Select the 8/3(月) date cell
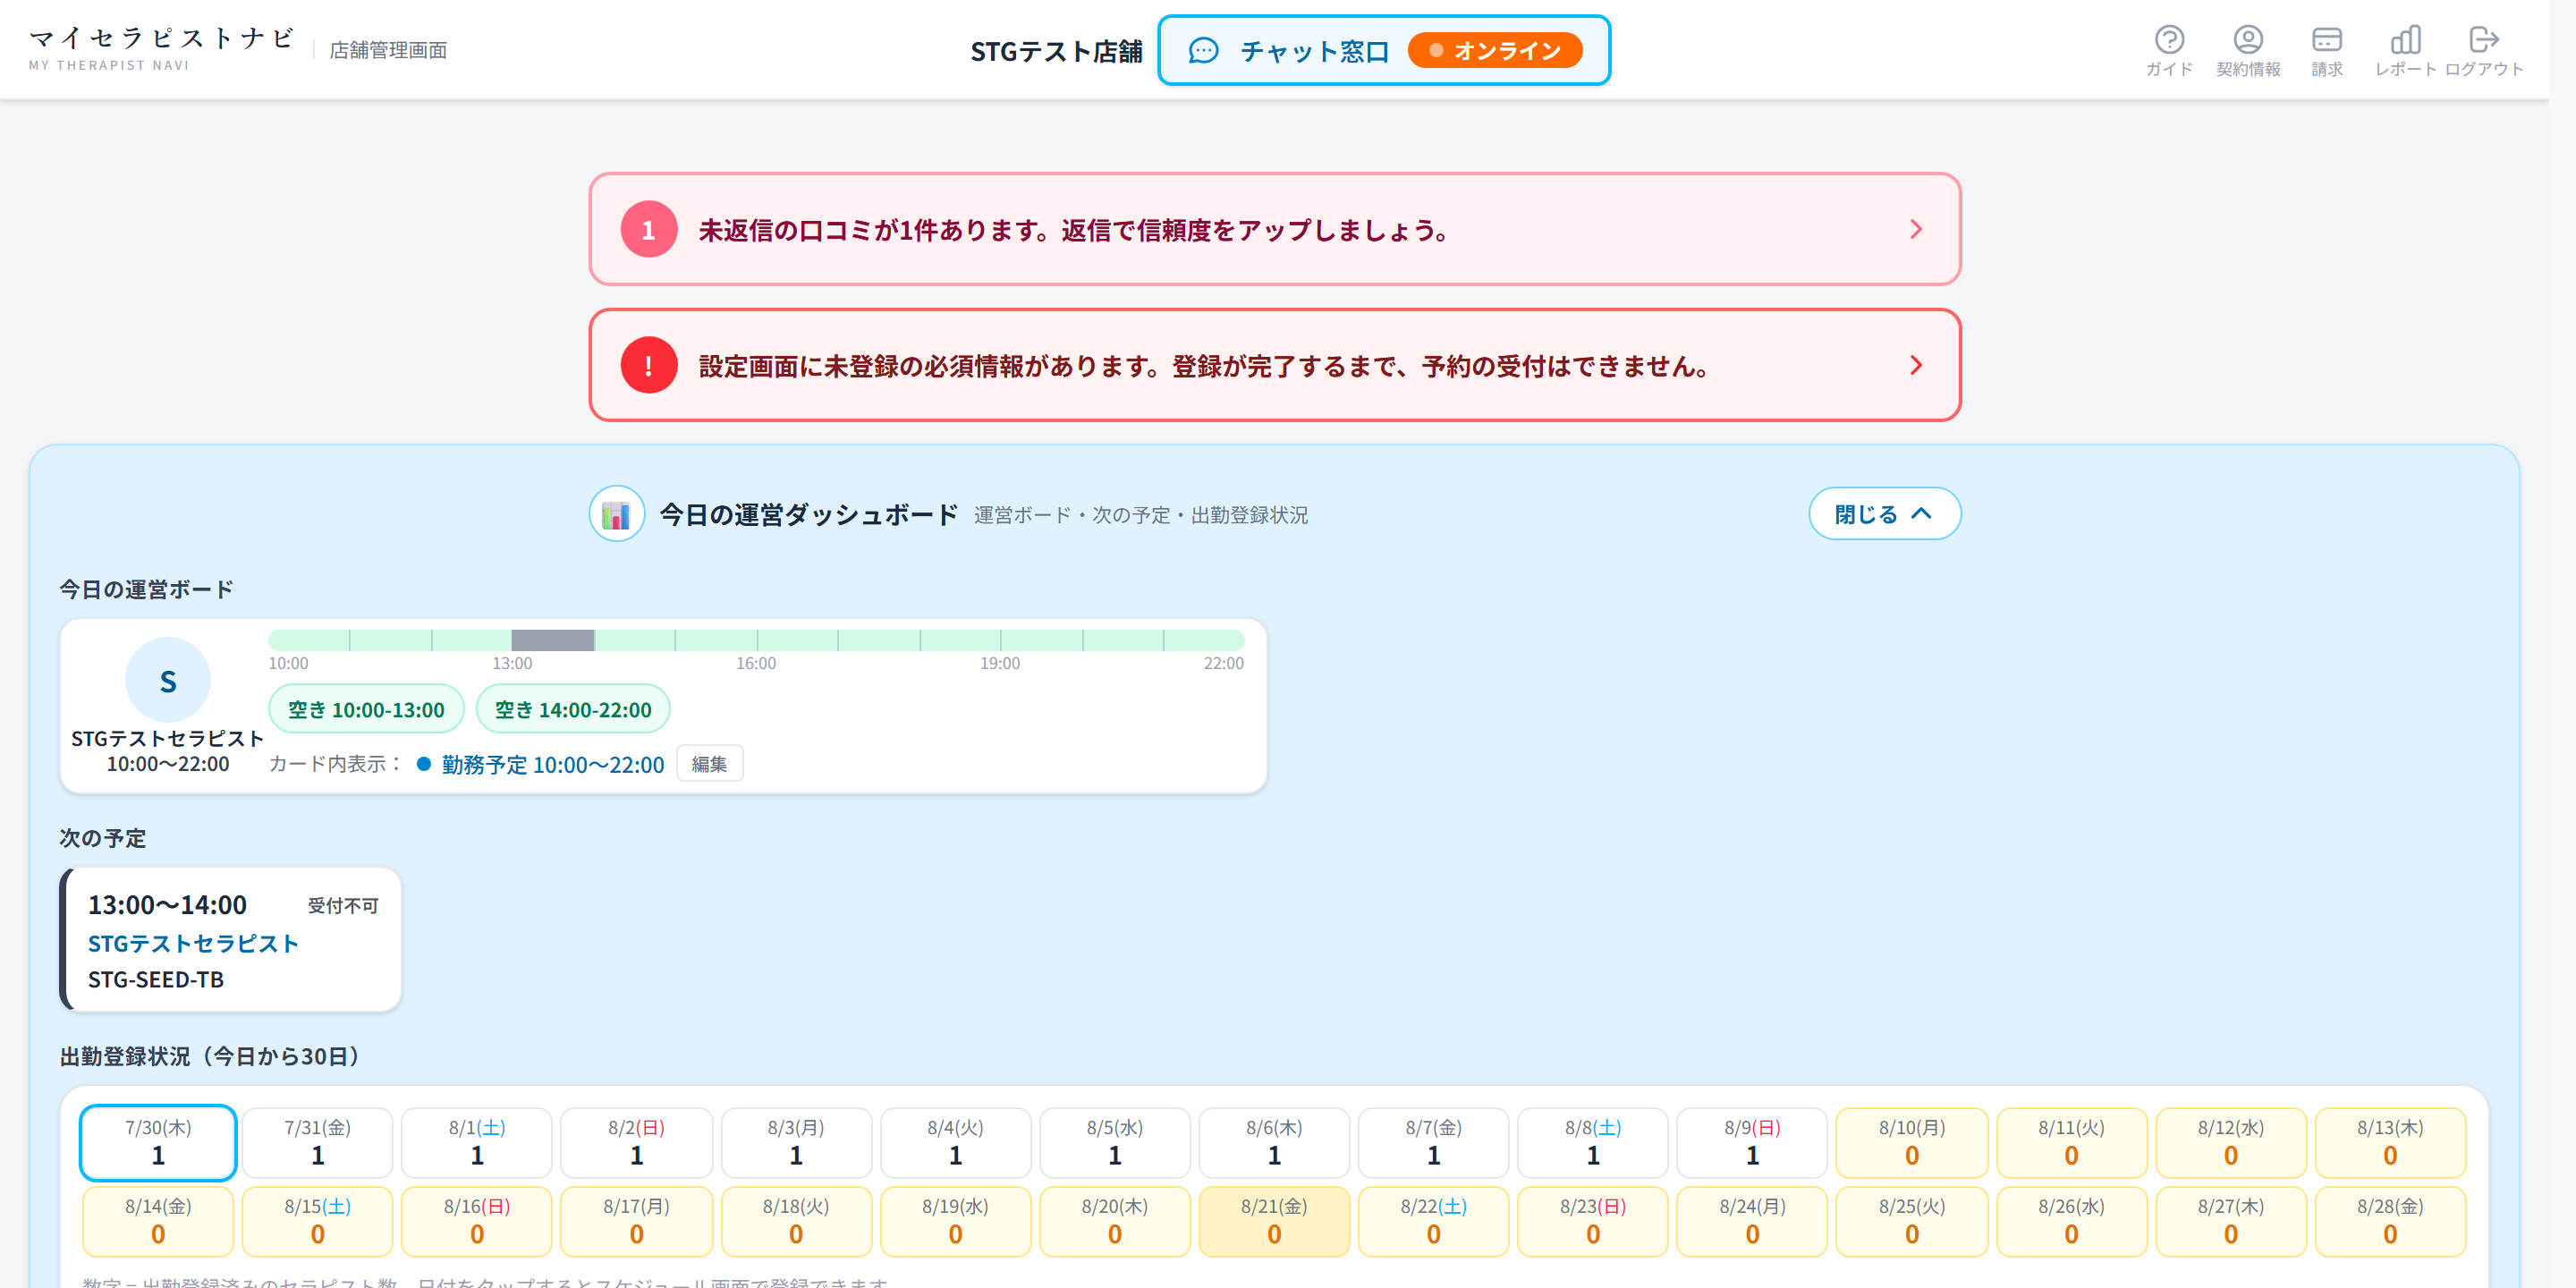This screenshot has width=2576, height=1288. pos(796,1142)
